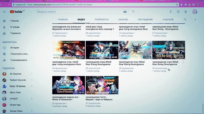This screenshot has width=204, height=114.
Task: Click the Liked videos thumbs-up icon
Action: click(4, 60)
